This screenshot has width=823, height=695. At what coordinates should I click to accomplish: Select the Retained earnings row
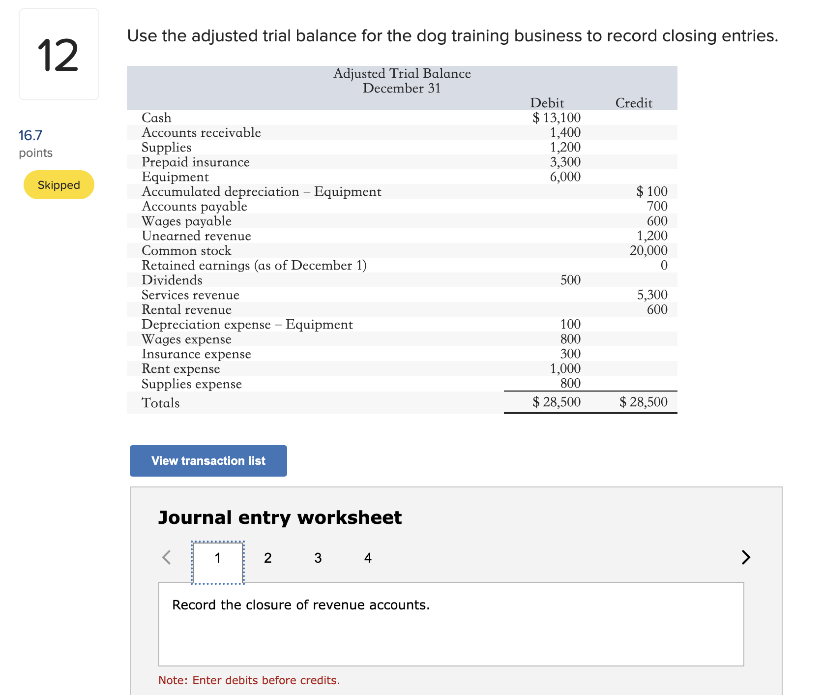coord(254,265)
